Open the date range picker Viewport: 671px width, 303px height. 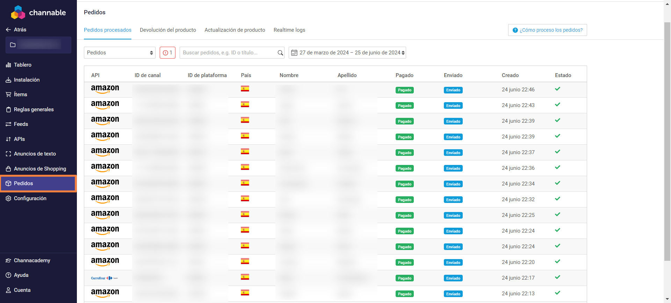347,53
